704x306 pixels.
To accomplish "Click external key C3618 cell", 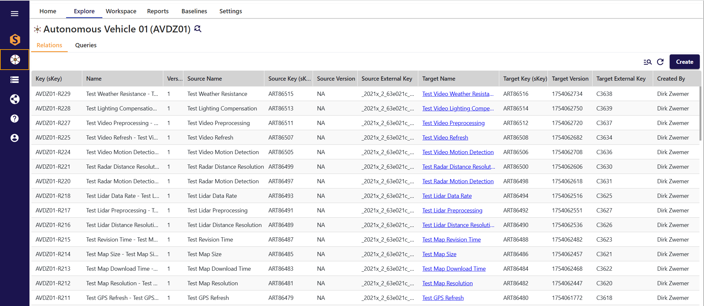I will [x=604, y=298].
